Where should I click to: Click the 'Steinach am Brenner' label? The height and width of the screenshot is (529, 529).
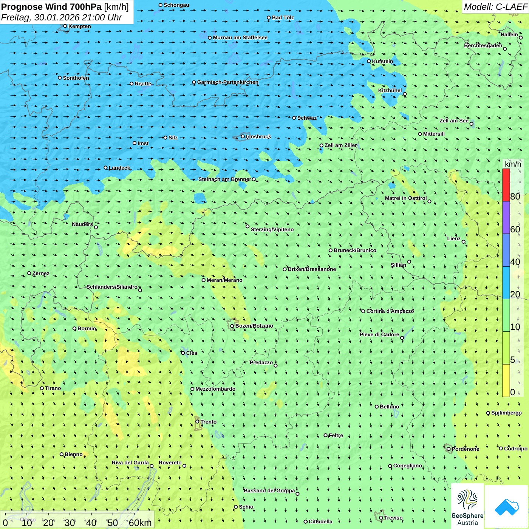point(225,179)
